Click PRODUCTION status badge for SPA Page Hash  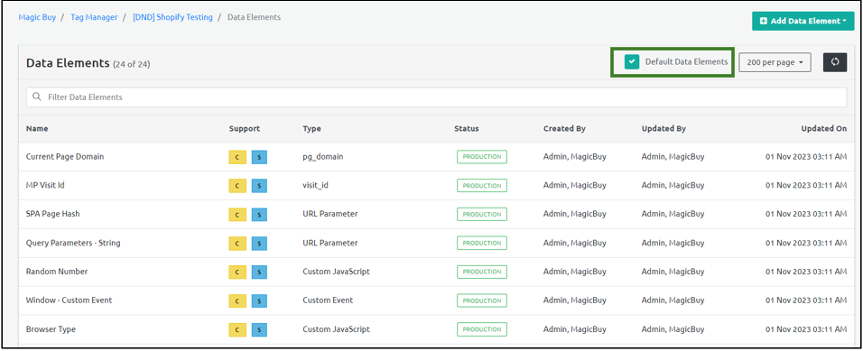point(481,214)
